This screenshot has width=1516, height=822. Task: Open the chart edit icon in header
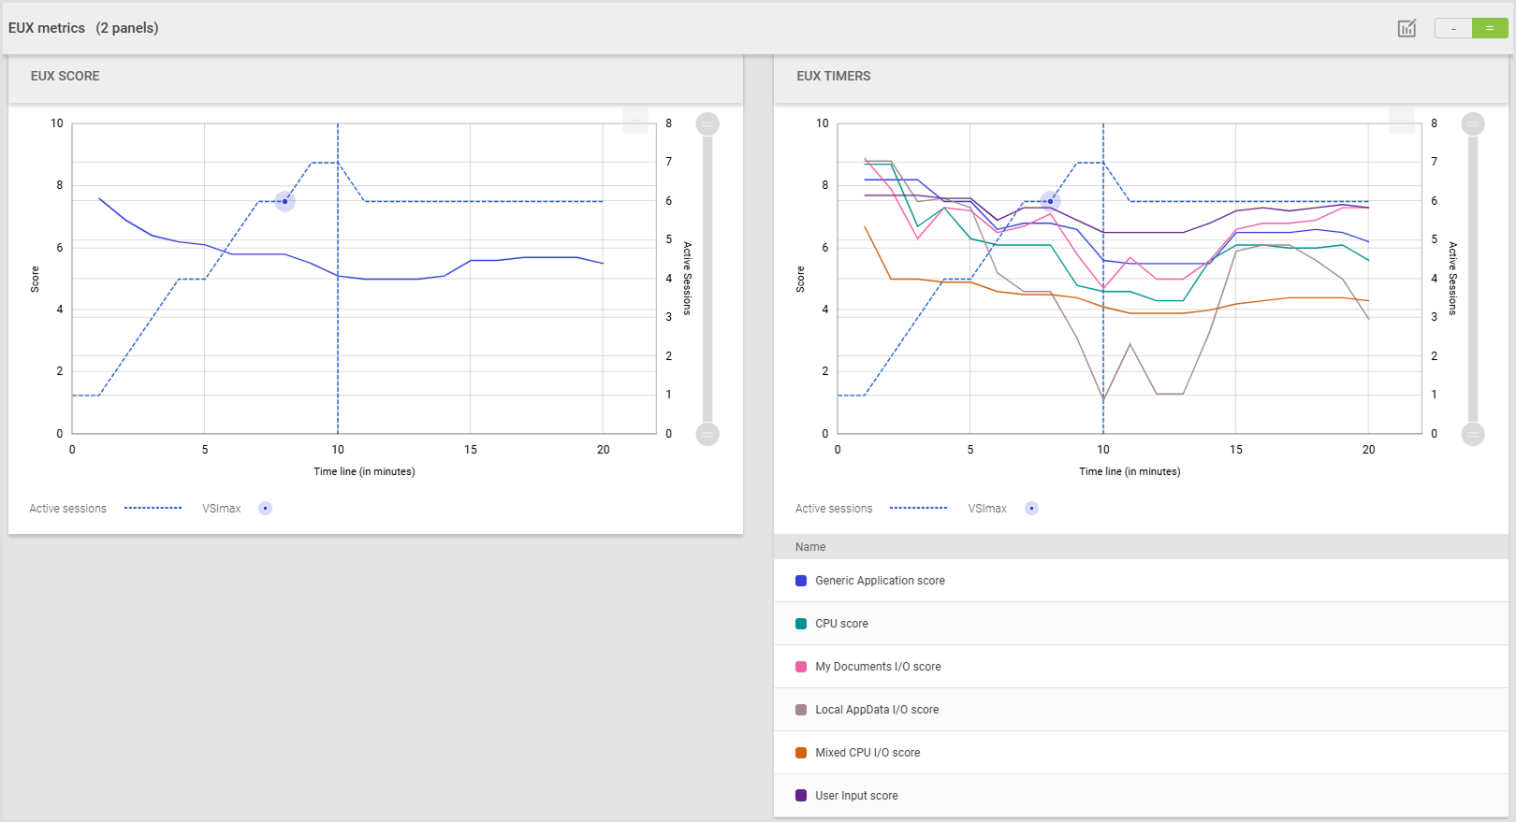point(1407,29)
